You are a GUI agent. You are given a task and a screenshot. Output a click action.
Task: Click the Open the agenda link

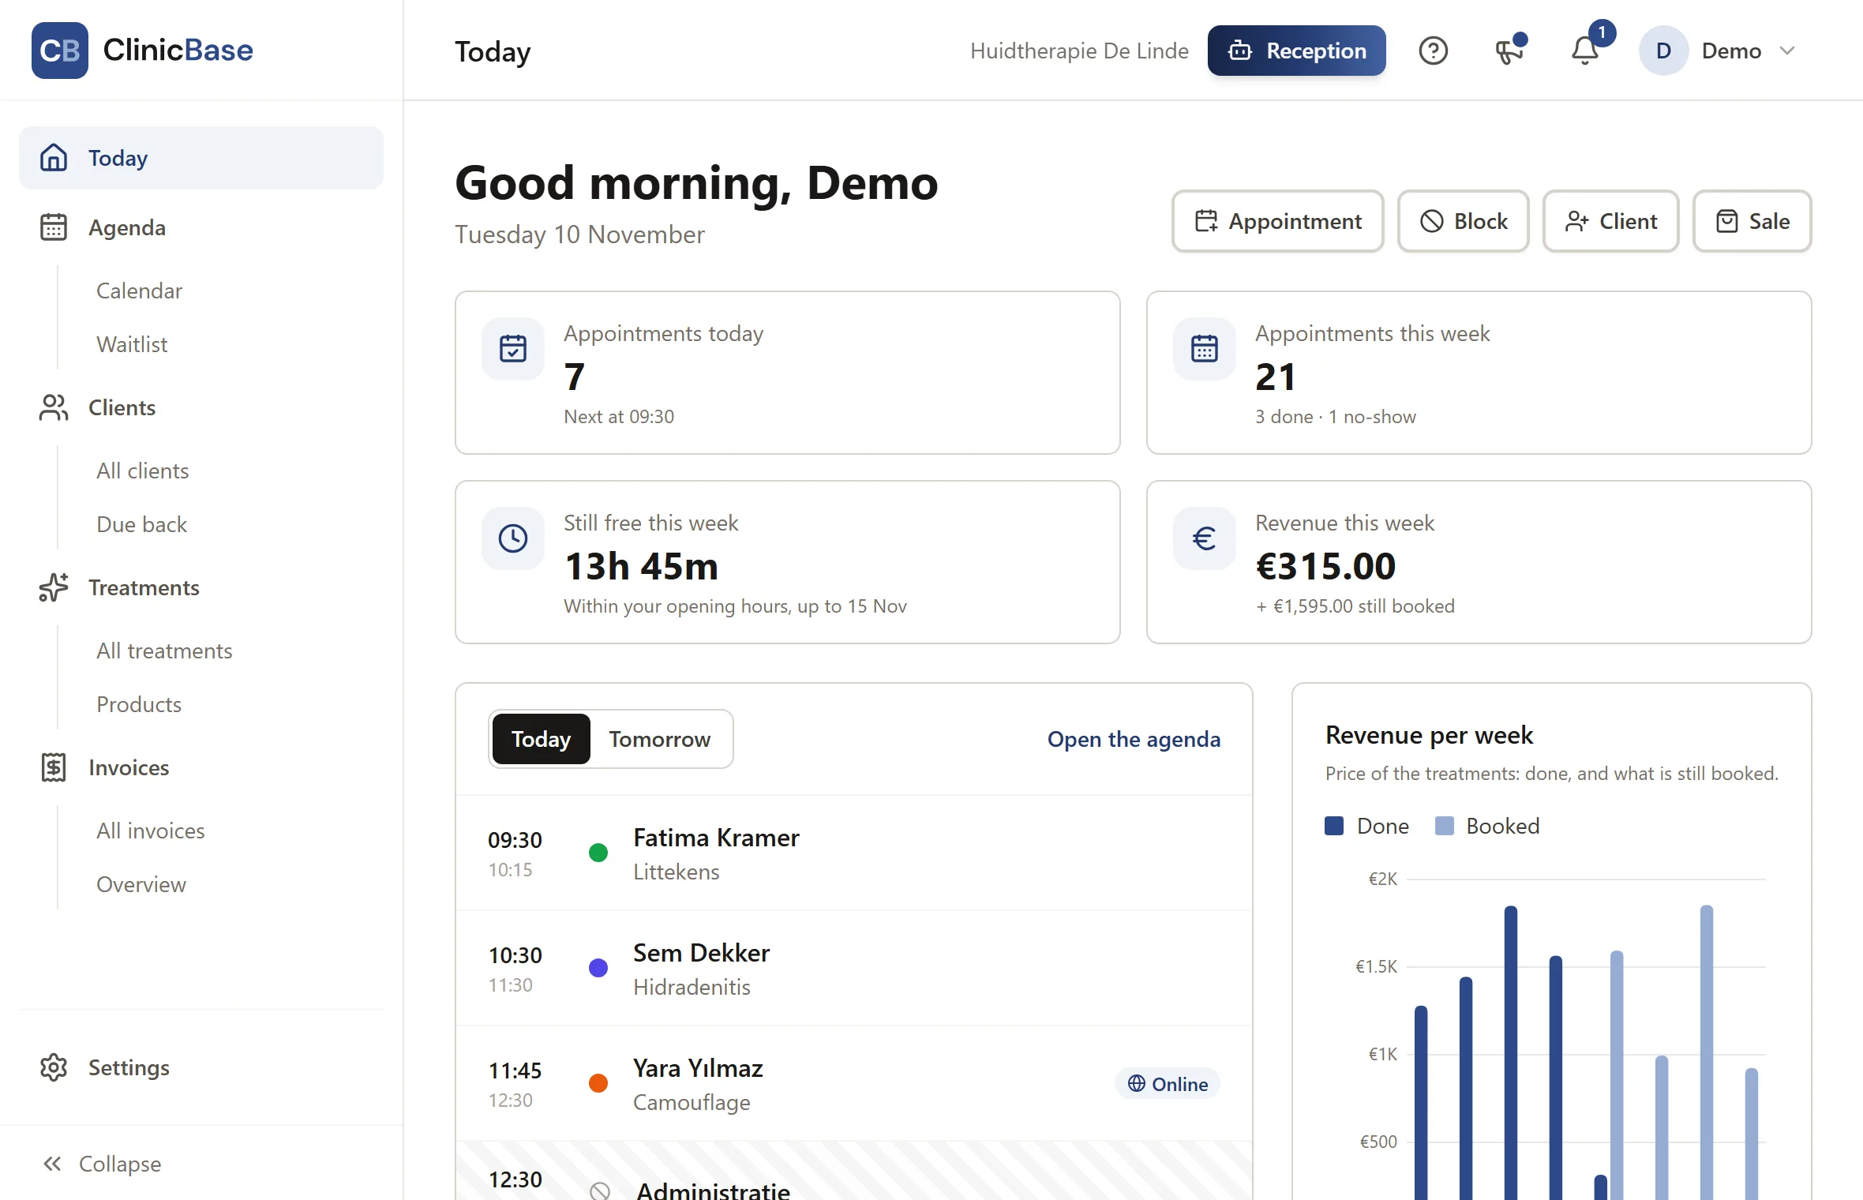(1134, 739)
